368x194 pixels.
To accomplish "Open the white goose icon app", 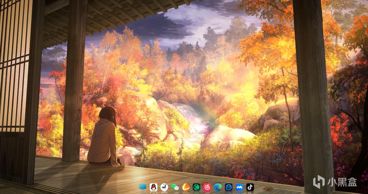I will point(164,187).
